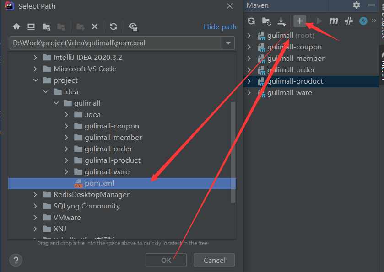The image size is (384, 272).
Task: Generate sources and update folders icon
Action: (x=266, y=21)
